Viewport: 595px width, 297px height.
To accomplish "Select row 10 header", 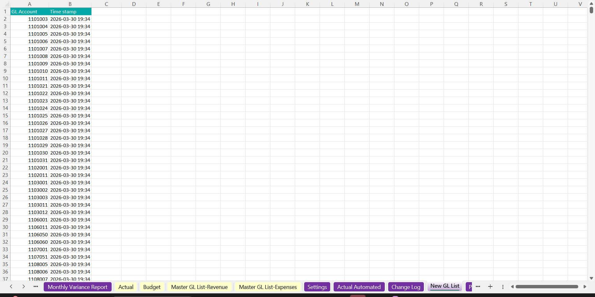I will coord(5,79).
